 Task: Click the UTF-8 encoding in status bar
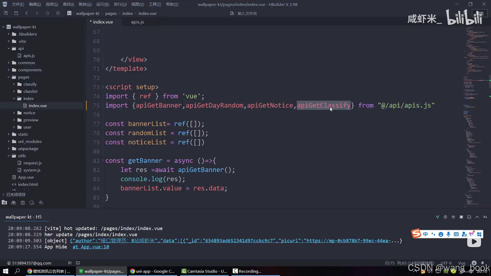pos(446,263)
